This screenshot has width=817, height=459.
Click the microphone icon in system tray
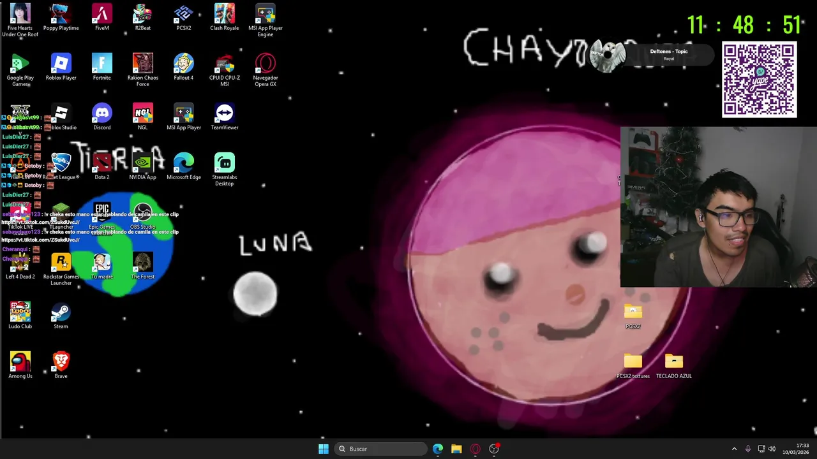coord(748,449)
